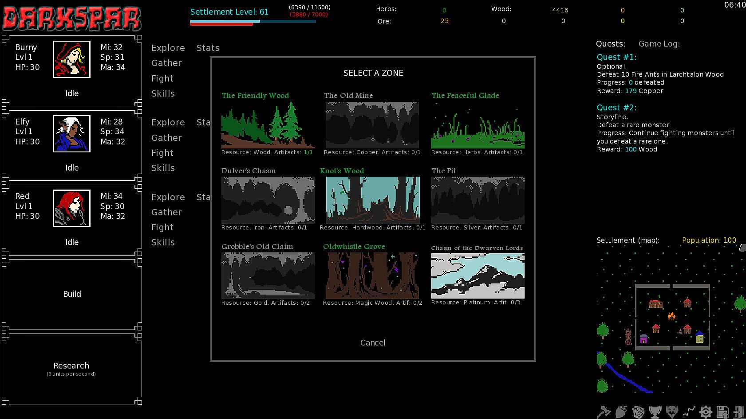Pick the Chasm of the Dwarven Lords zone
Screen dimensions: 746x419
click(x=478, y=275)
